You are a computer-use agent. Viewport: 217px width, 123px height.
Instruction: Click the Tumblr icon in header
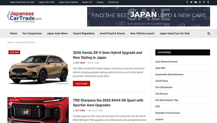pyautogui.click(x=208, y=2)
